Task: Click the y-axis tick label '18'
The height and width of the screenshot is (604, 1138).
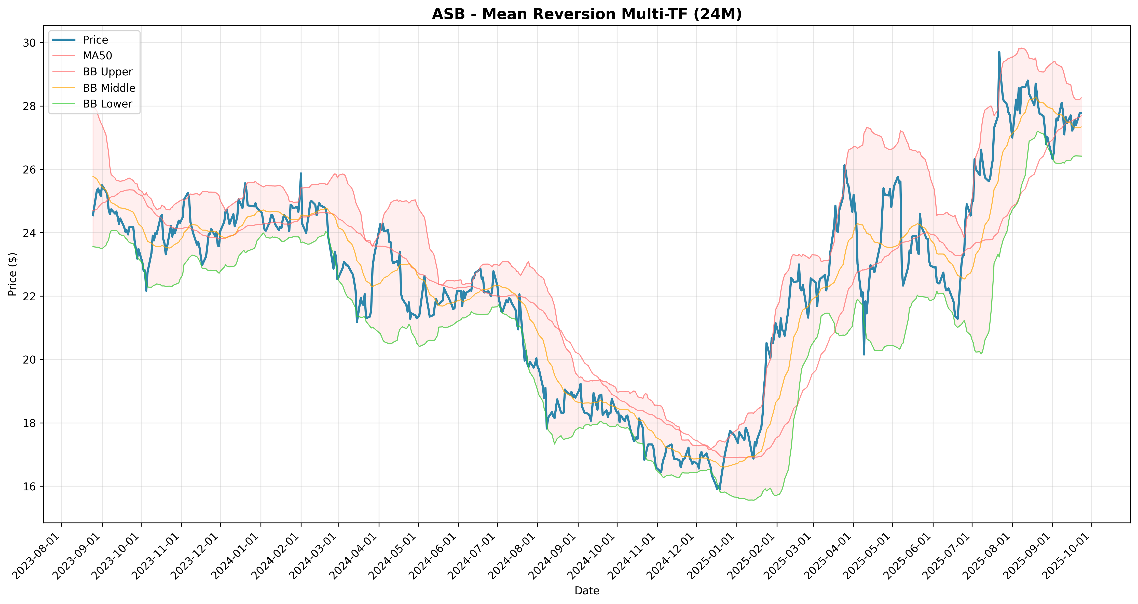Action: click(30, 423)
